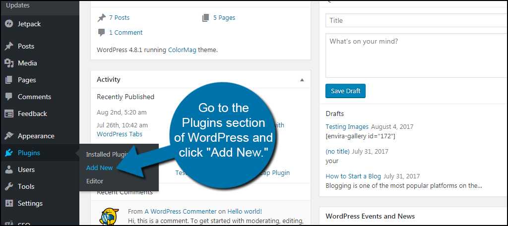Click the Users person icon

click(x=9, y=169)
